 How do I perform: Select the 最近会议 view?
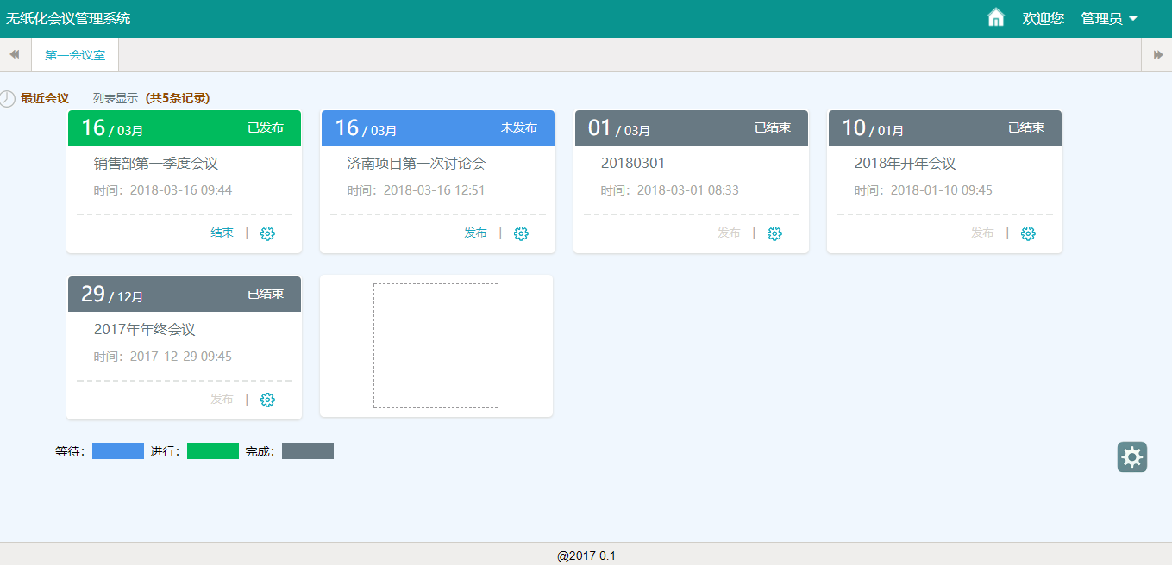pyautogui.click(x=45, y=99)
